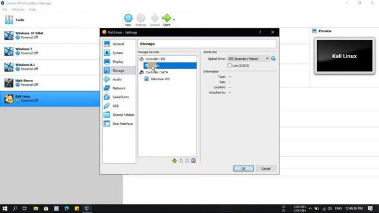379x213 pixels.
Task: Click the remove storage attachment icon
Action: [194, 160]
